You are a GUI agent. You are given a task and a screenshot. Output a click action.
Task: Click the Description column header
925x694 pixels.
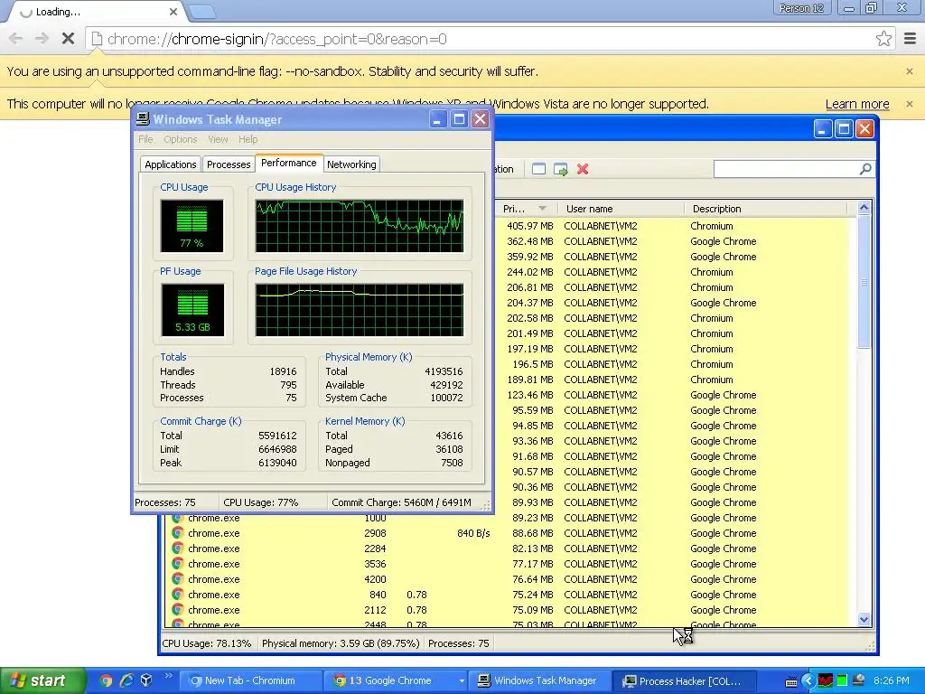(766, 209)
